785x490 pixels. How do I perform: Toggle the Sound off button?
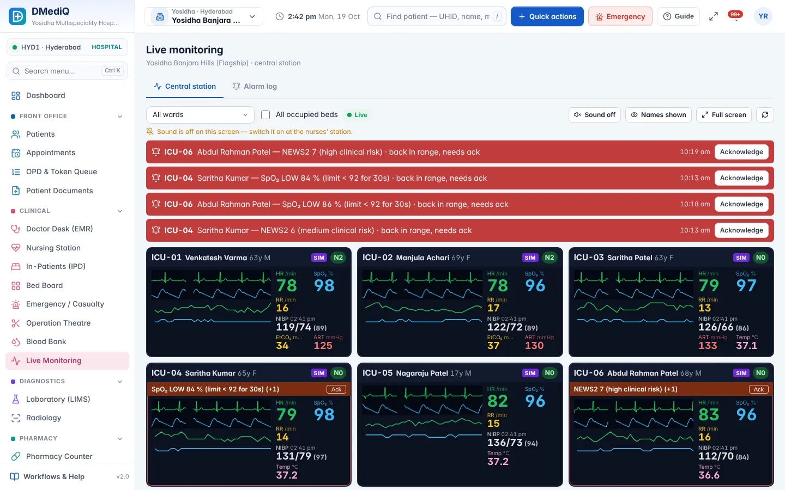595,115
